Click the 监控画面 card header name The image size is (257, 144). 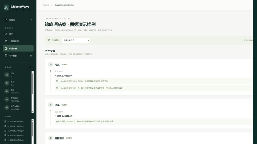pos(60,138)
